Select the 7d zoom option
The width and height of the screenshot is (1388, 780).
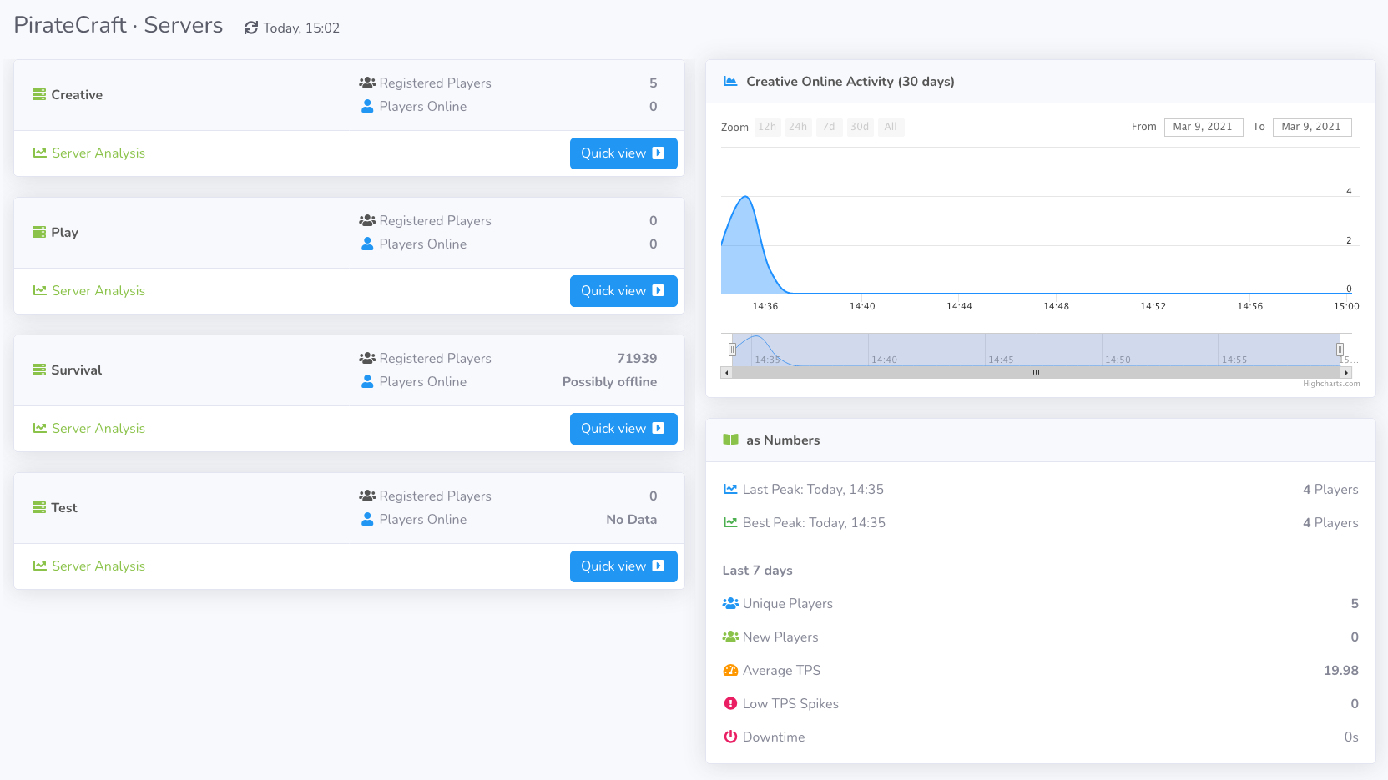[828, 128]
